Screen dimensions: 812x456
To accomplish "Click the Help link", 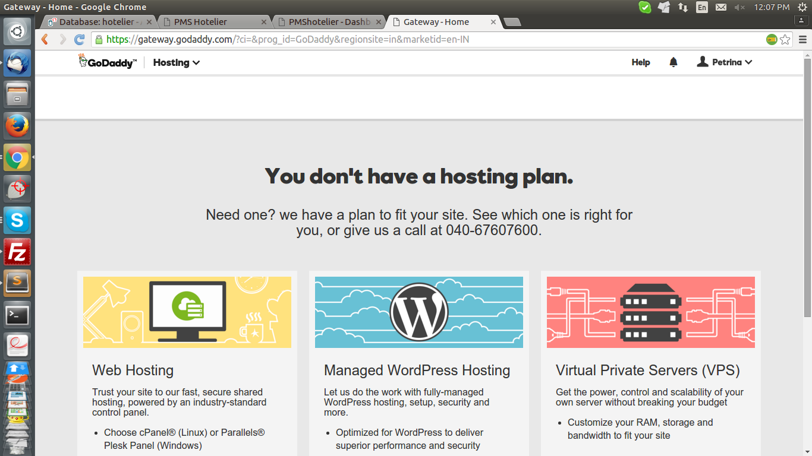I will coord(640,62).
